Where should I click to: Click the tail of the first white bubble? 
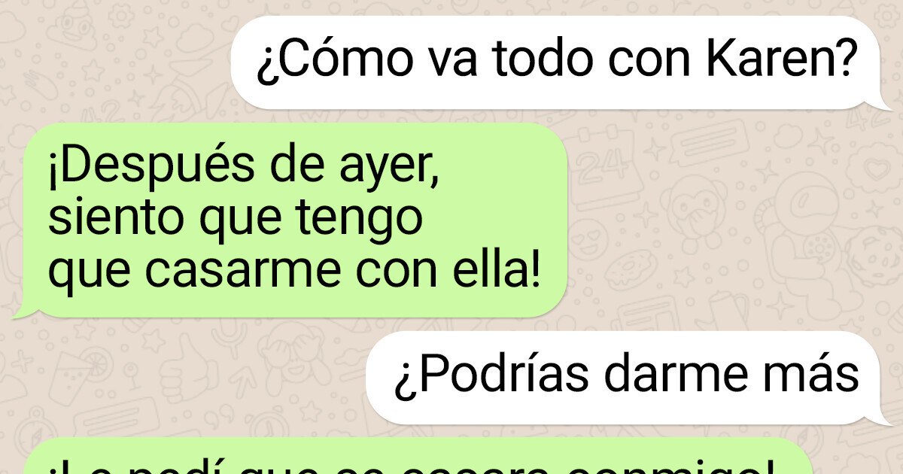[885, 103]
